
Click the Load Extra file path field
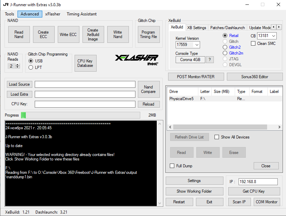(x=85, y=94)
